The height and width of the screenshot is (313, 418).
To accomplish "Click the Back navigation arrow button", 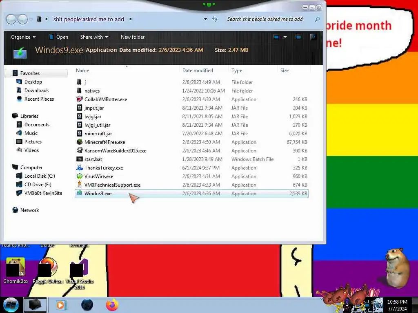I will [x=11, y=19].
